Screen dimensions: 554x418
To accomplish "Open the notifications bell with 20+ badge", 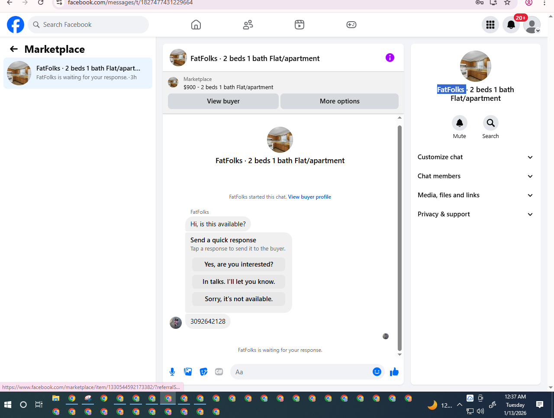I will (x=511, y=25).
